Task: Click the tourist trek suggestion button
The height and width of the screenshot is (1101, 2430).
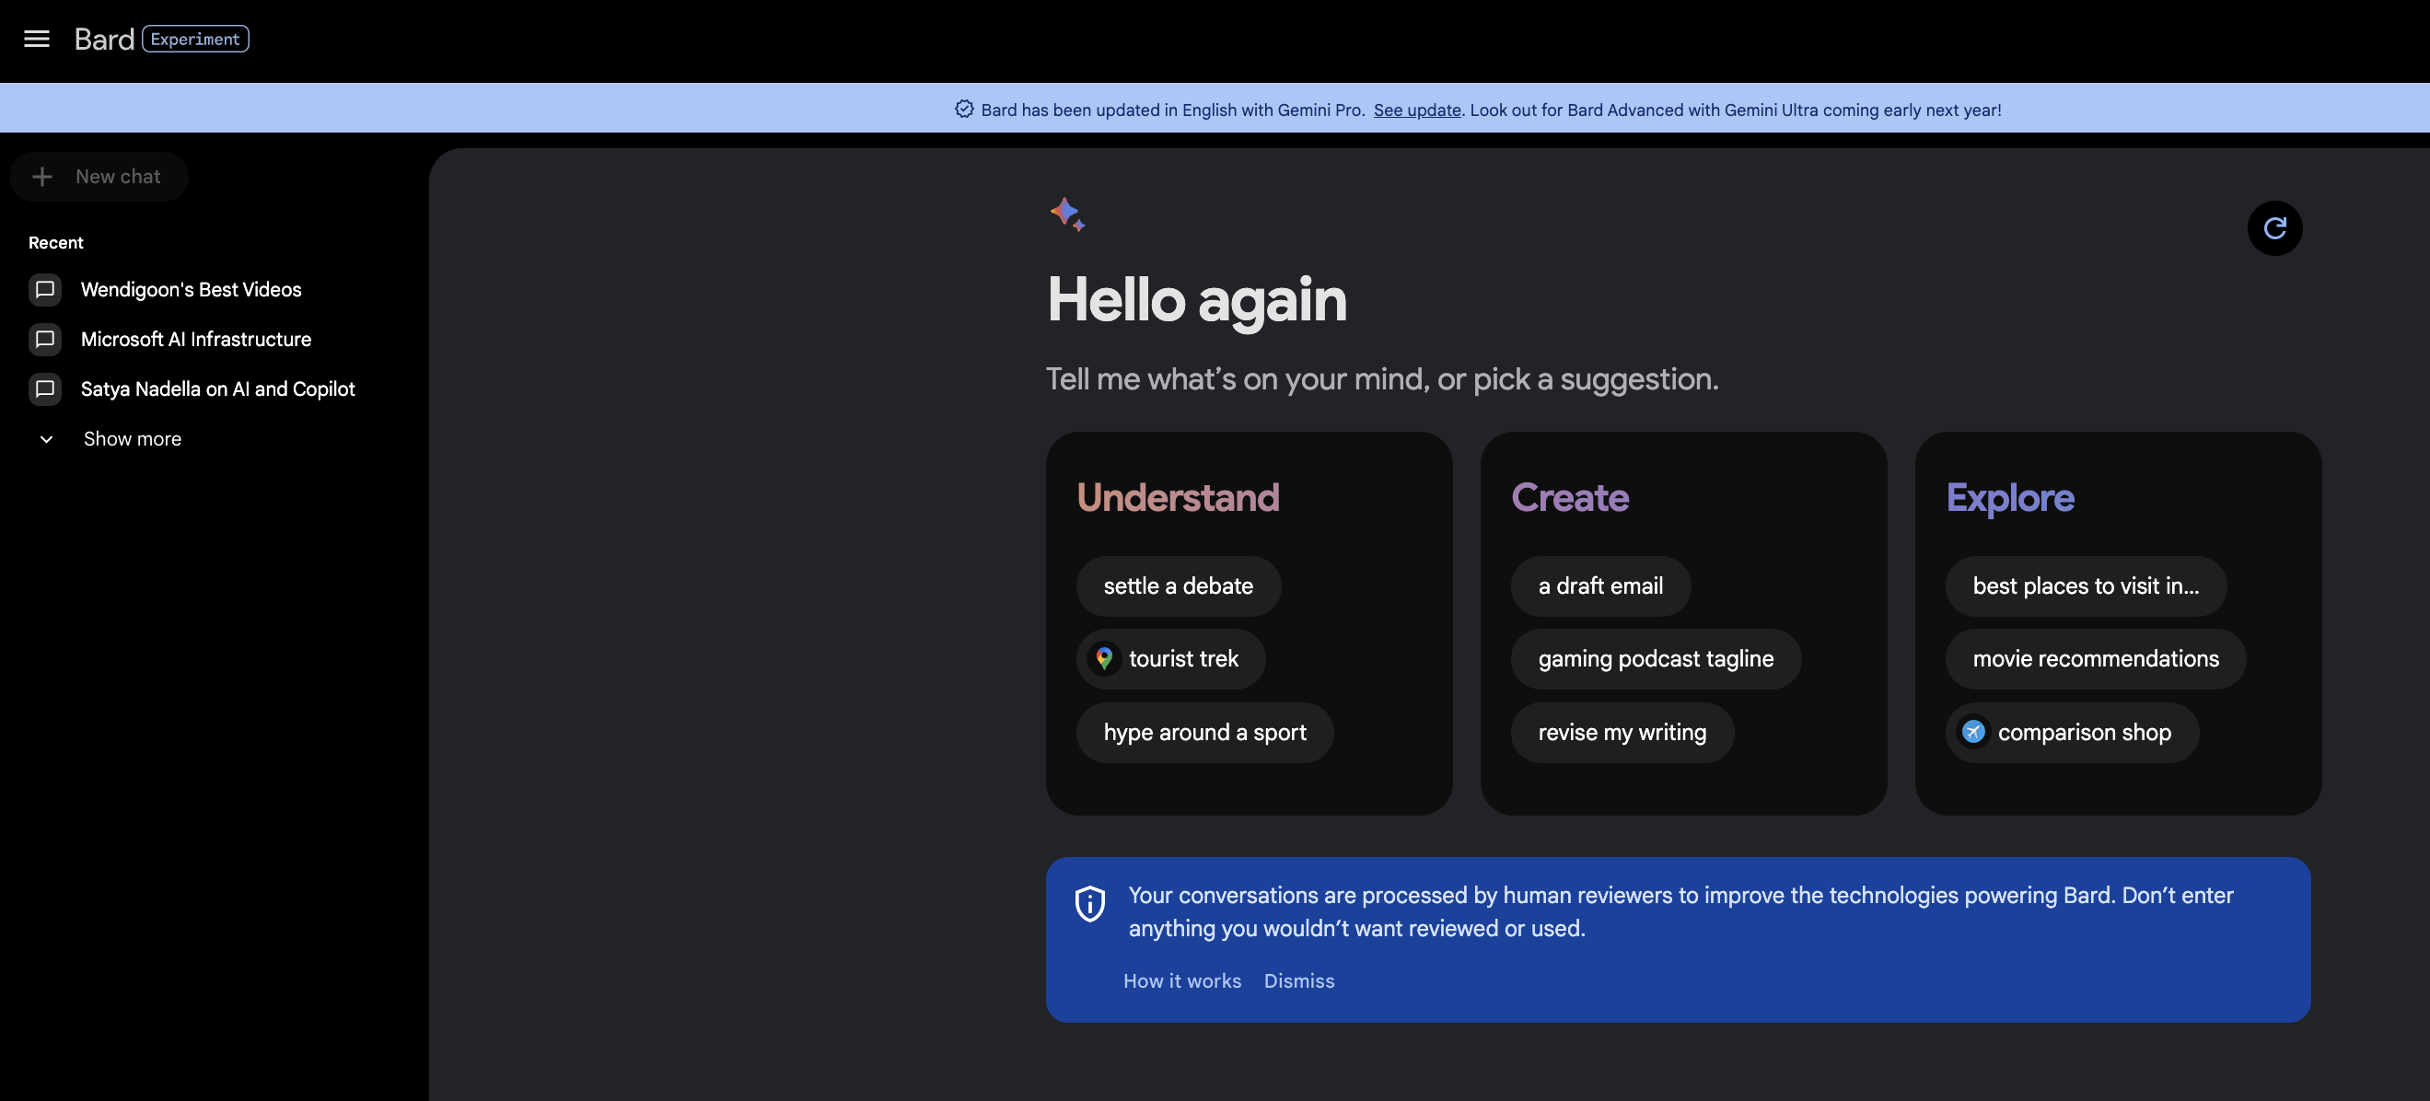Action: tap(1170, 658)
